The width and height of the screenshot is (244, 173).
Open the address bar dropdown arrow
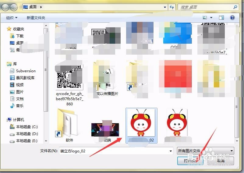pyautogui.click(x=165, y=7)
